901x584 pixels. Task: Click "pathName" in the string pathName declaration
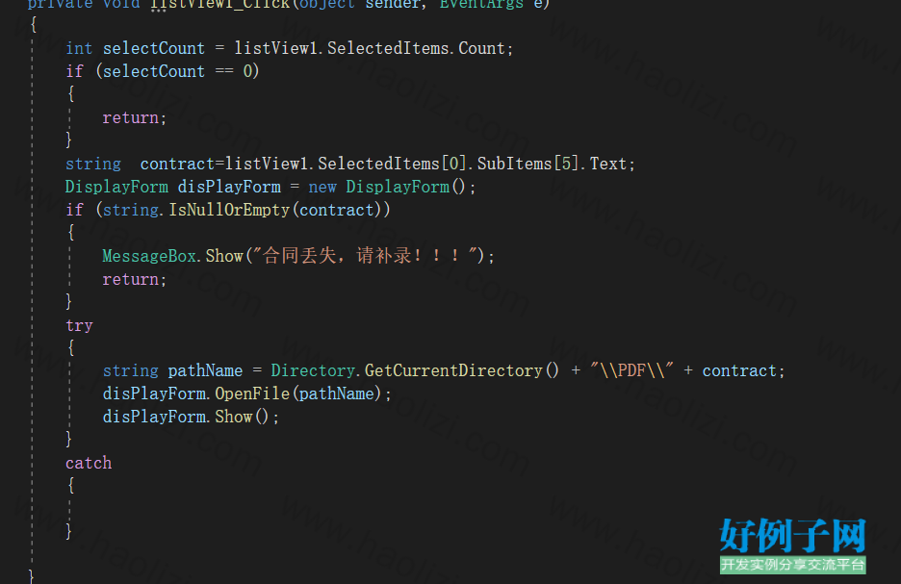[205, 371]
